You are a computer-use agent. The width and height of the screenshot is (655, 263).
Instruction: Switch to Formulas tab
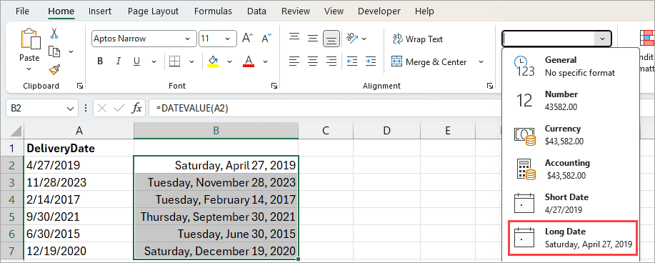(213, 11)
